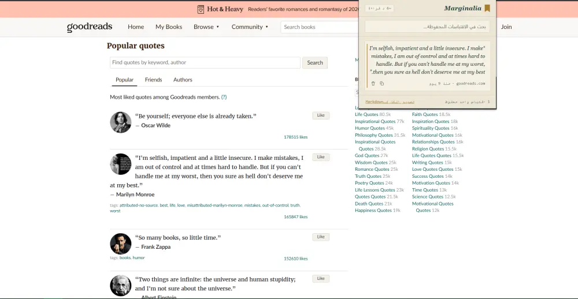The image size is (578, 299).
Task: Open Inspirational Quotes 77k link
Action: (x=375, y=121)
